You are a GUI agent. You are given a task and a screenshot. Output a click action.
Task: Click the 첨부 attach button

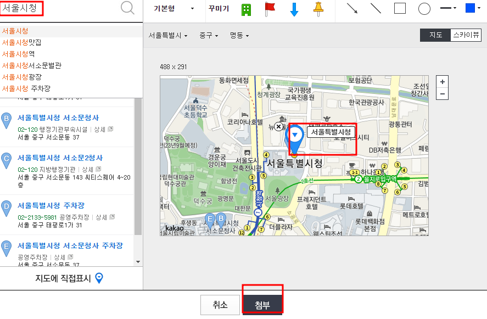point(262,305)
